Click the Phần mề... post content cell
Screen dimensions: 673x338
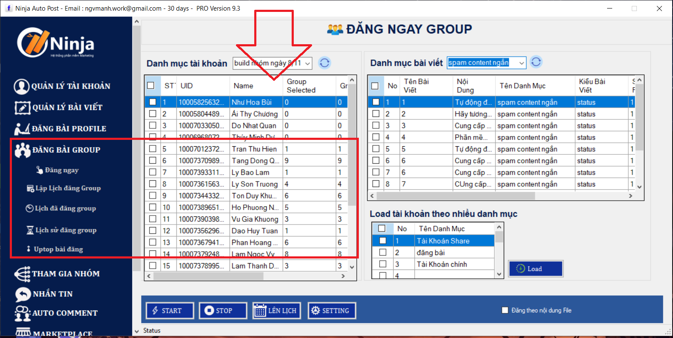coord(474,137)
